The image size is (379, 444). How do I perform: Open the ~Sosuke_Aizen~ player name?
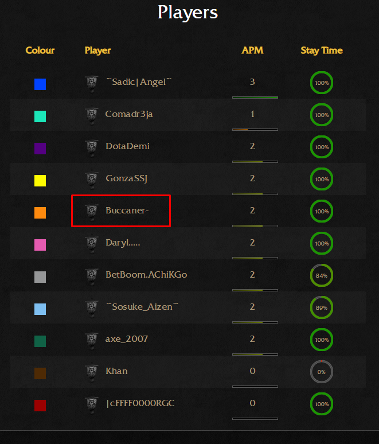tap(142, 307)
